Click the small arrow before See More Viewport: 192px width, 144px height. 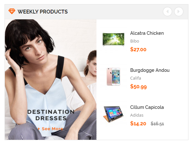pos(39,129)
